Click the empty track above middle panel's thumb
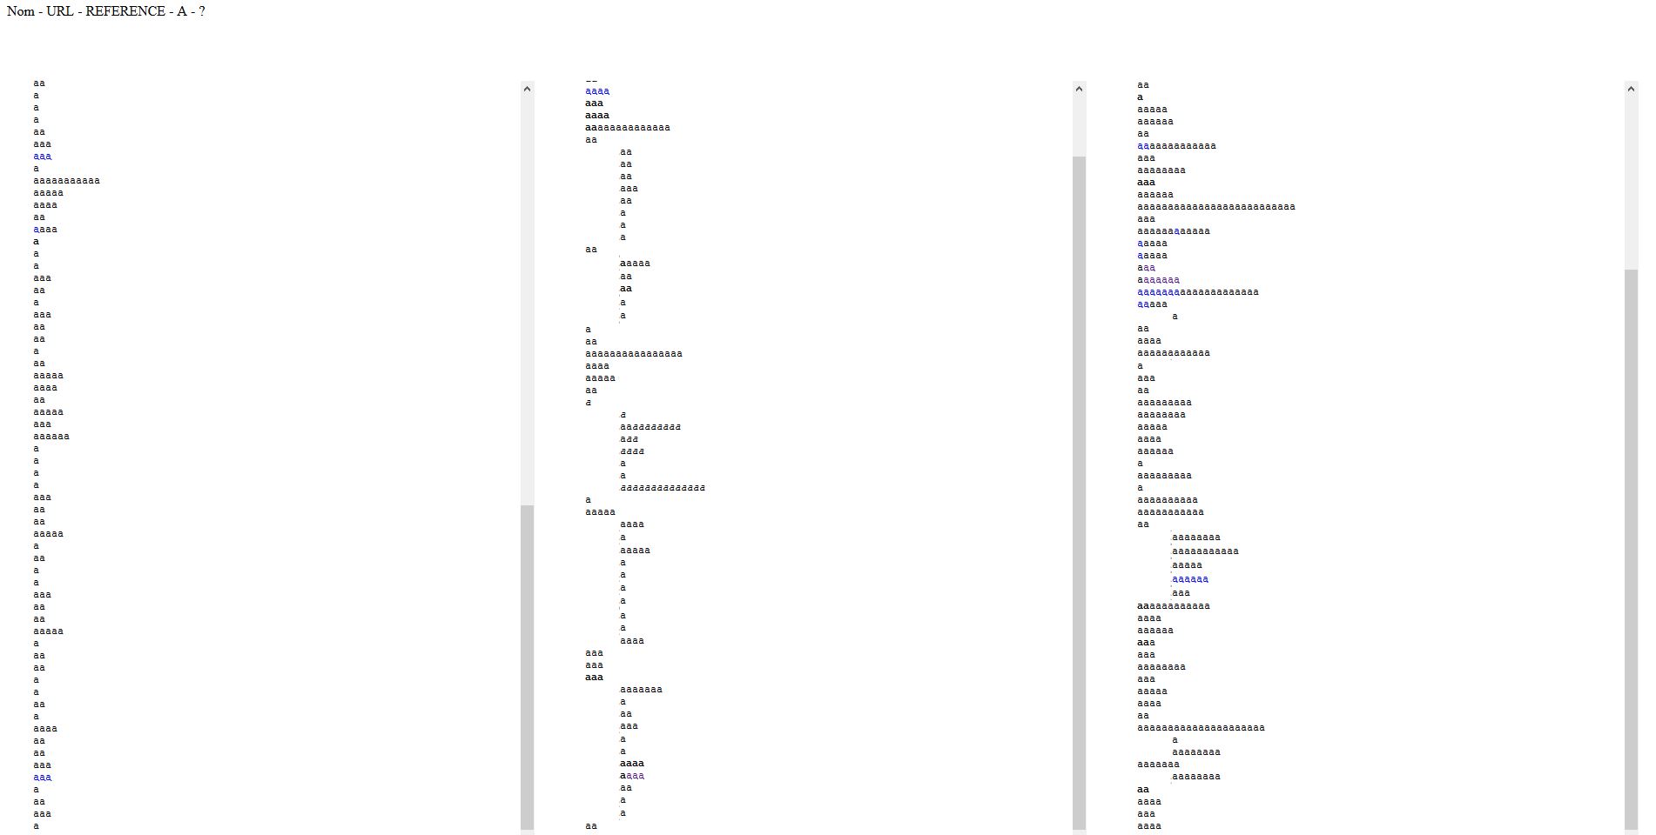Image resolution: width=1656 pixels, height=835 pixels. point(1079,126)
